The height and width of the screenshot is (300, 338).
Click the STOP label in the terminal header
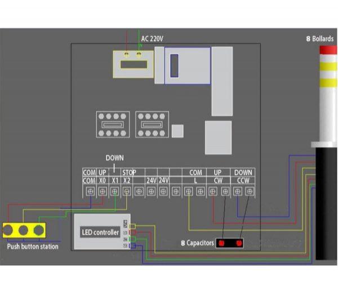pyautogui.click(x=129, y=172)
